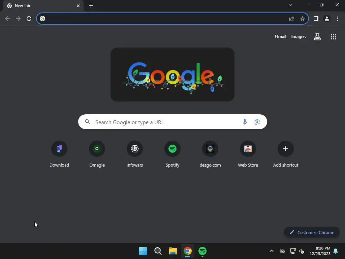The width and height of the screenshot is (345, 259).
Task: Click the Customize Chrome button
Action: (312, 232)
